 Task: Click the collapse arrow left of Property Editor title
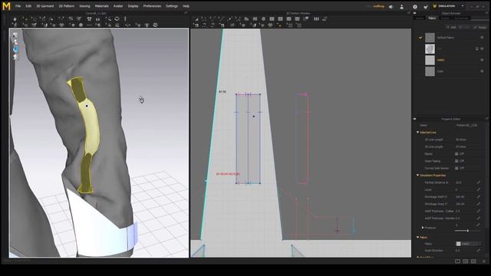click(415, 119)
